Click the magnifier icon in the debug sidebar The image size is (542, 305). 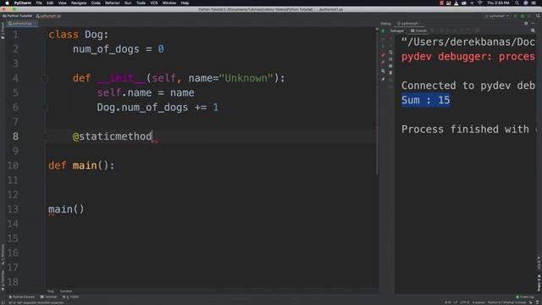pos(383,71)
